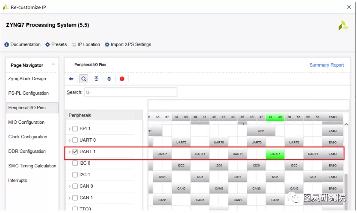Click the Presets gear icon
Screen dimensions: 357x213
click(x=47, y=44)
